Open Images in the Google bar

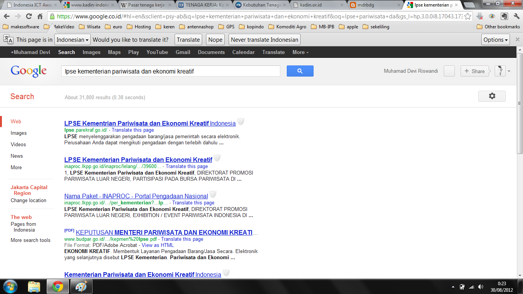click(92, 52)
